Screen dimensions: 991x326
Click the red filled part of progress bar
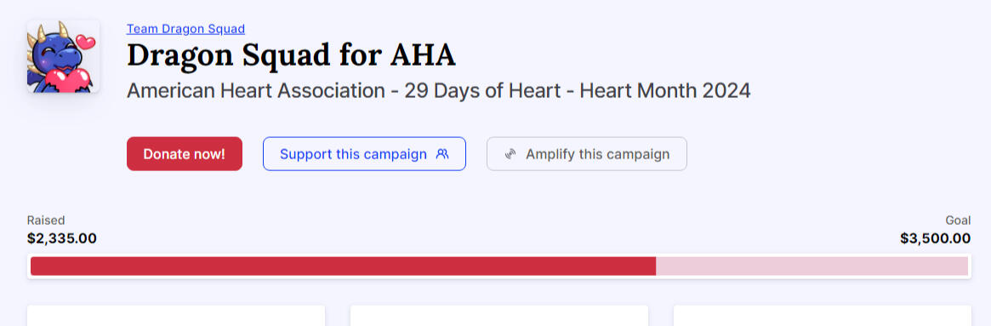point(343,266)
